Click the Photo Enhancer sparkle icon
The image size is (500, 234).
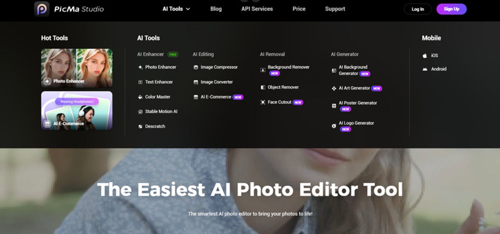[x=140, y=67]
